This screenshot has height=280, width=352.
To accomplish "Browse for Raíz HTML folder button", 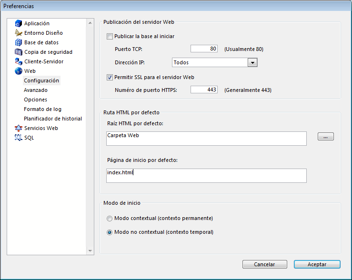I will click(x=326, y=137).
